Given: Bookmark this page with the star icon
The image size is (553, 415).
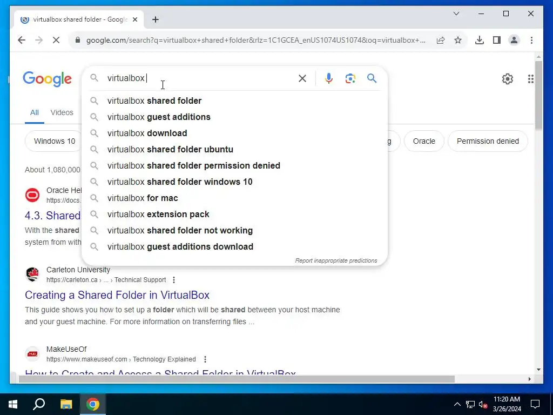Looking at the screenshot, I should click(x=458, y=40).
